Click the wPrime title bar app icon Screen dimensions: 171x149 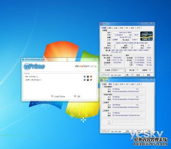coord(23,60)
